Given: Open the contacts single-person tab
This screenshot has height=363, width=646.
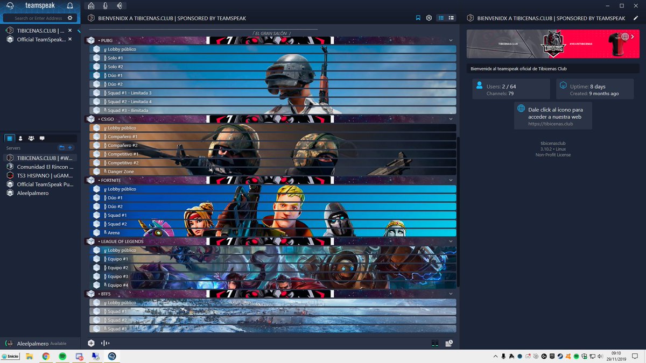Looking at the screenshot, I should [x=20, y=138].
